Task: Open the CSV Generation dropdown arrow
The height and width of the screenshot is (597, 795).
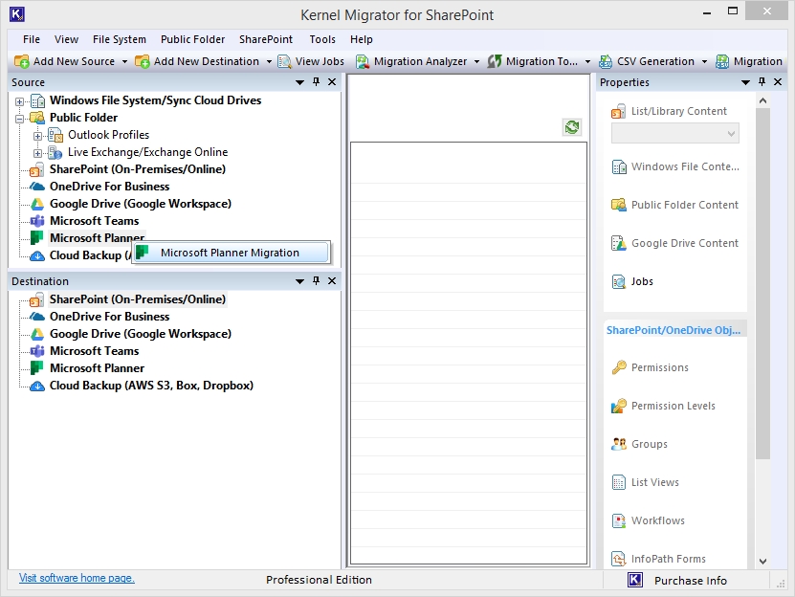Action: click(x=704, y=62)
